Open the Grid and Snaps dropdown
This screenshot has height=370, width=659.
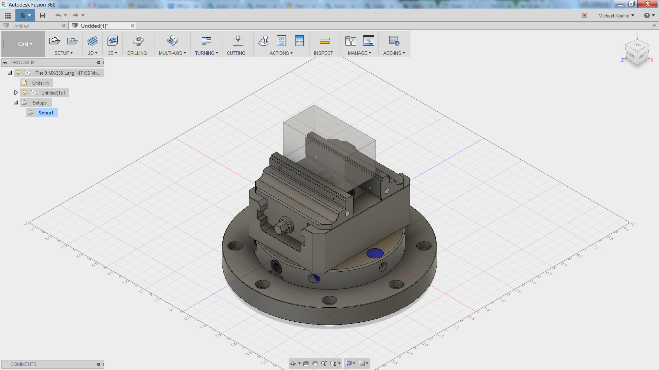[x=363, y=363]
